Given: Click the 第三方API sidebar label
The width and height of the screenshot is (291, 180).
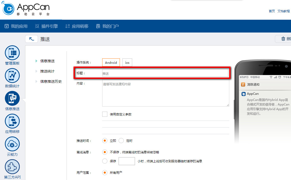Looking at the screenshot, I should click(12, 177).
